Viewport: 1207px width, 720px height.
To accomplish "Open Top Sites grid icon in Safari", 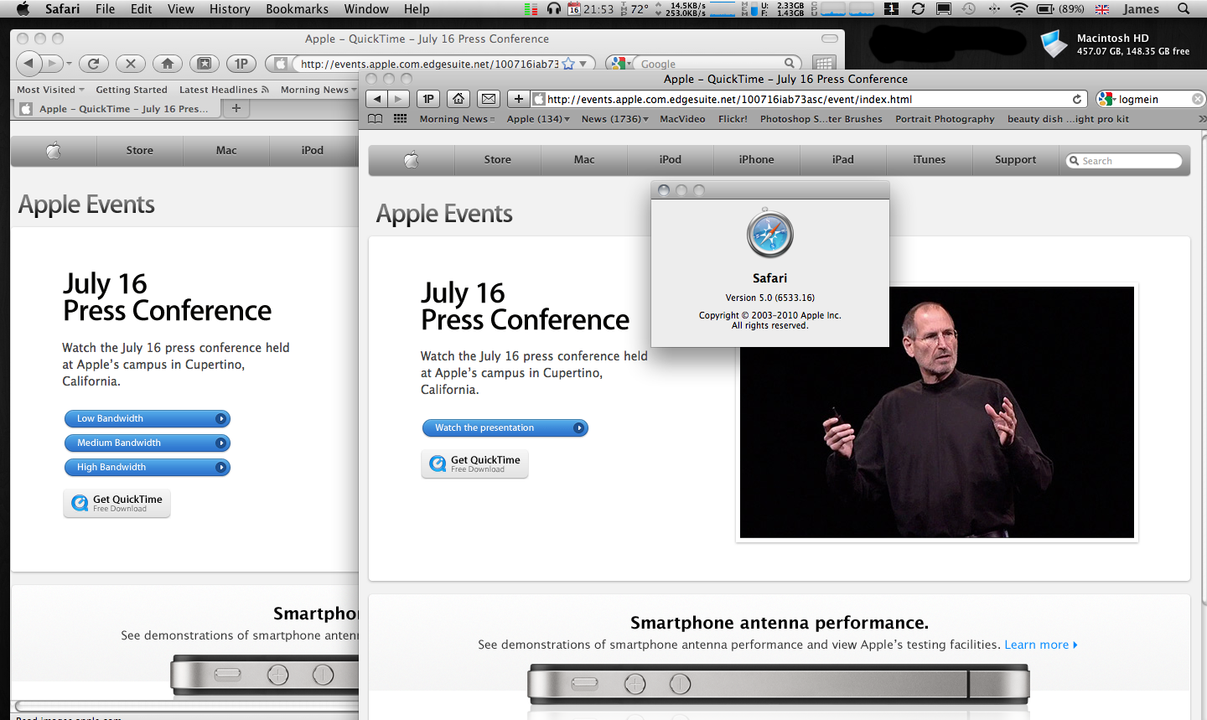I will (x=401, y=119).
